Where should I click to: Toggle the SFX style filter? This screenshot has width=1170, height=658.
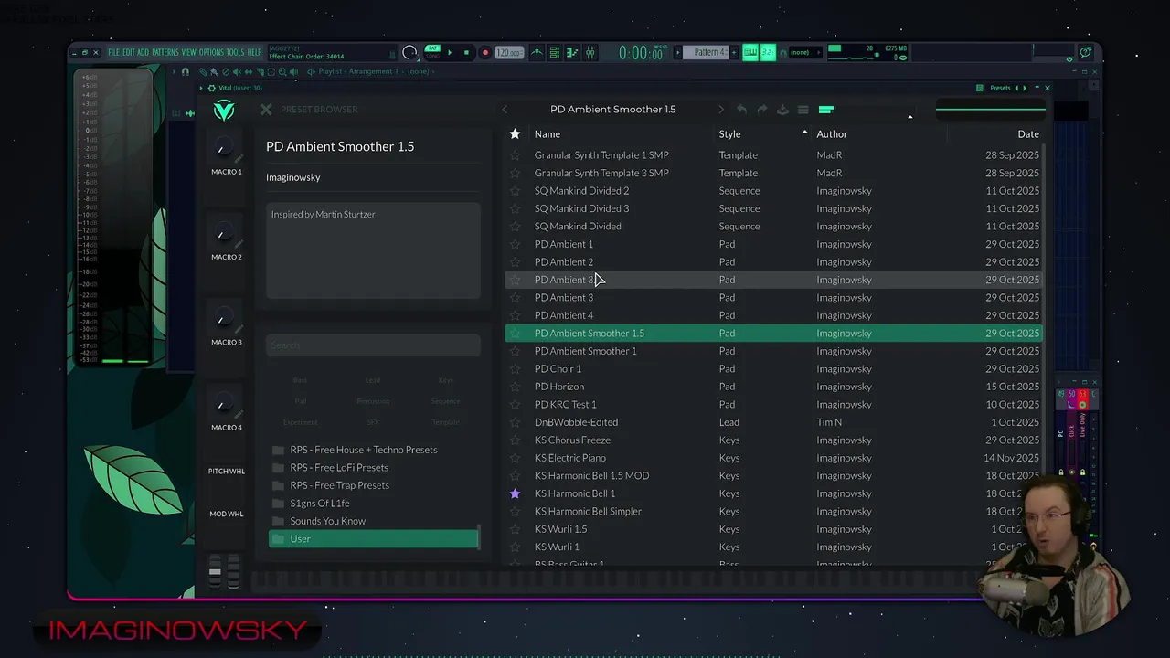pyautogui.click(x=373, y=422)
